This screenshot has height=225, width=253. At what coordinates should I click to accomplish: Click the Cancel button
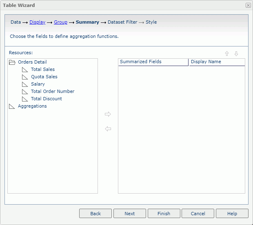point(198,214)
